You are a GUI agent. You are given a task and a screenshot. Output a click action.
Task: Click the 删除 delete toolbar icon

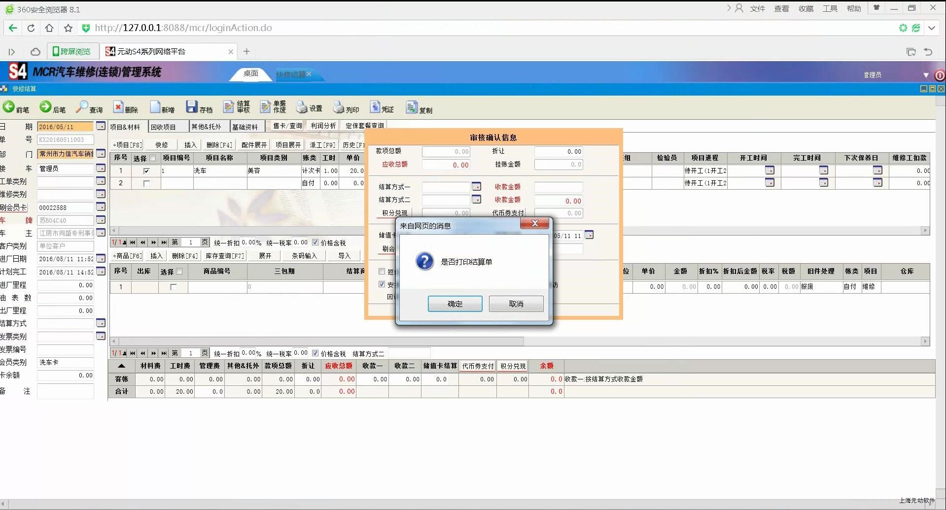pyautogui.click(x=118, y=107)
